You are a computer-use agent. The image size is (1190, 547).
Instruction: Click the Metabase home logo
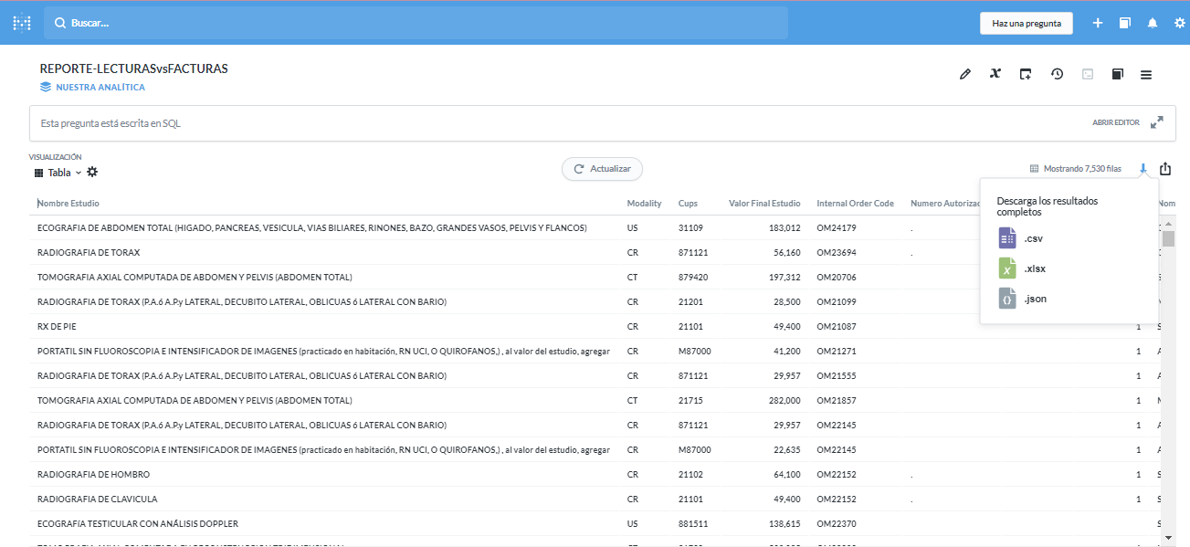click(x=22, y=23)
